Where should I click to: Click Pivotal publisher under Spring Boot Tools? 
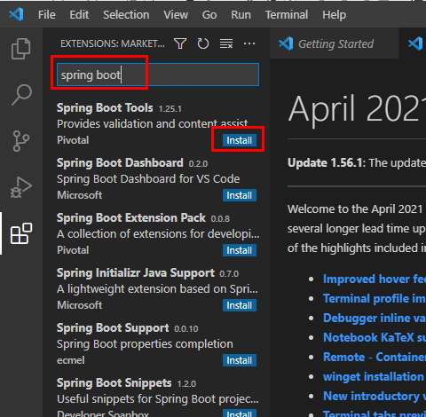(73, 140)
